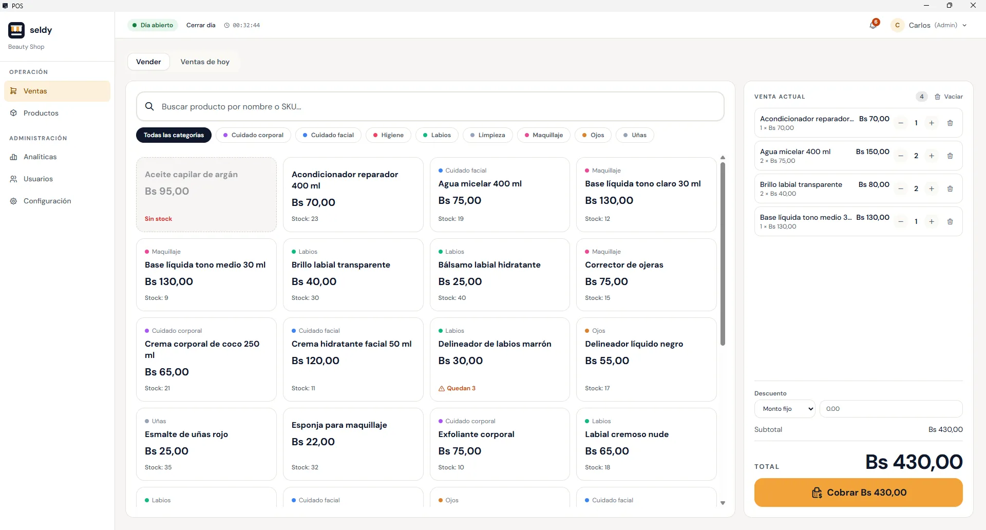This screenshot has height=530, width=986.
Task: Select the Todas las categorías filter
Action: (x=174, y=135)
